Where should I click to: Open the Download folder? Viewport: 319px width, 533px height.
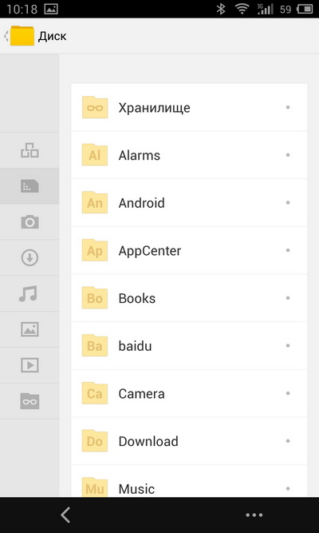pyautogui.click(x=189, y=441)
